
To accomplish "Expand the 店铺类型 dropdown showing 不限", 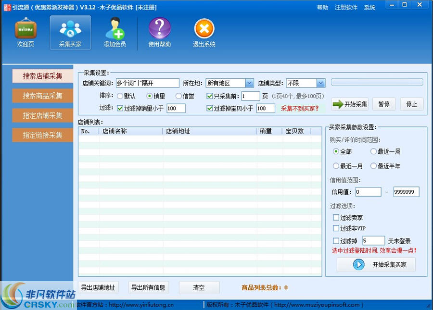I will (x=320, y=83).
